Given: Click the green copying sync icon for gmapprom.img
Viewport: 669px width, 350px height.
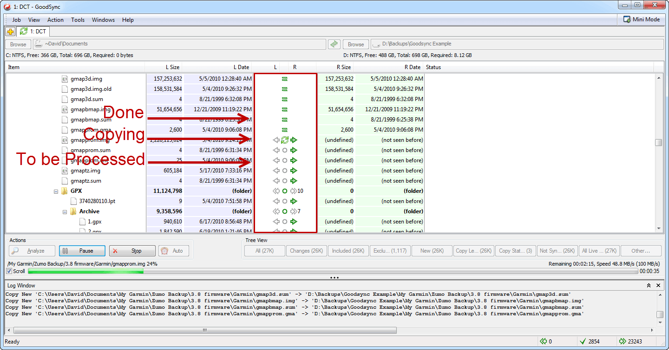Looking at the screenshot, I should (x=285, y=140).
